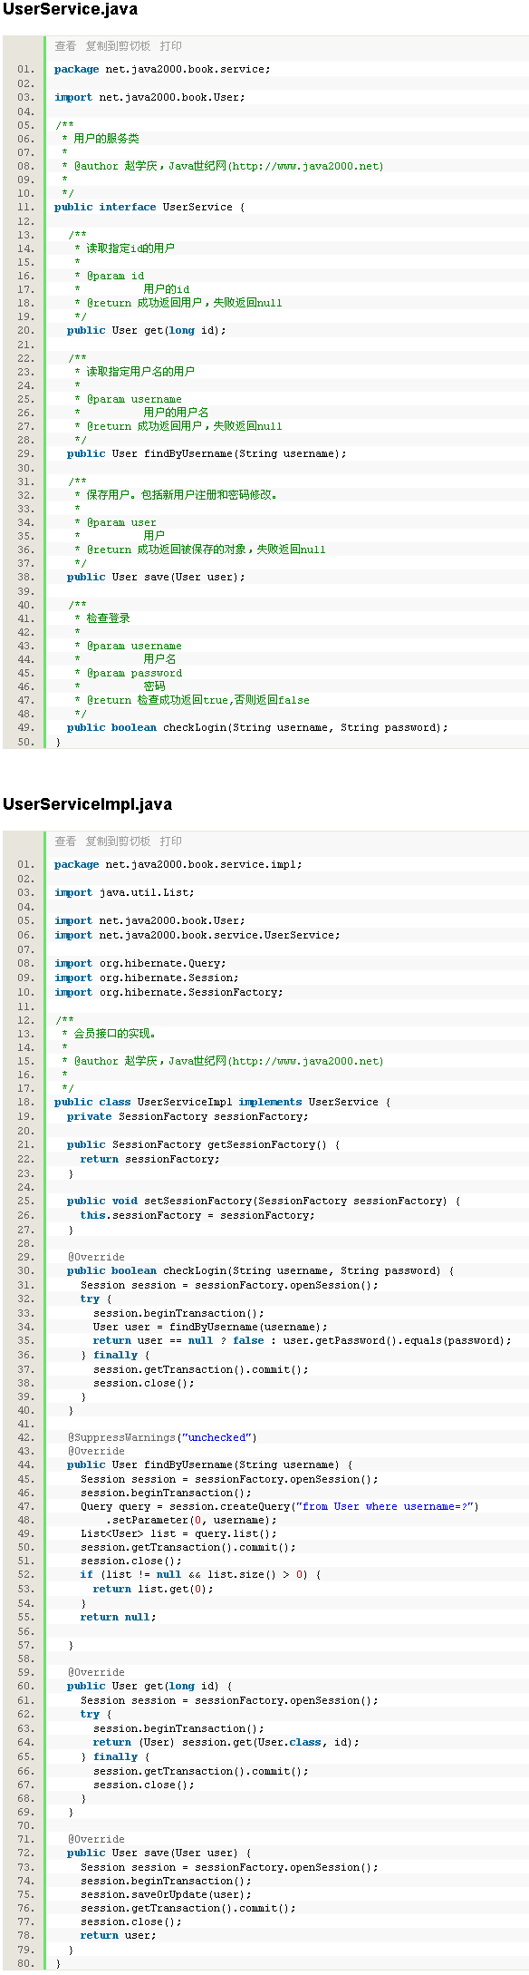Click comment 保存用户。包括新用户注册和密码修改。
529x1975 pixels.
[177, 495]
